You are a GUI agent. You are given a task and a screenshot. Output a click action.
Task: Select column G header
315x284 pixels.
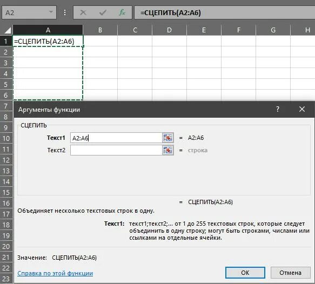click(273, 30)
